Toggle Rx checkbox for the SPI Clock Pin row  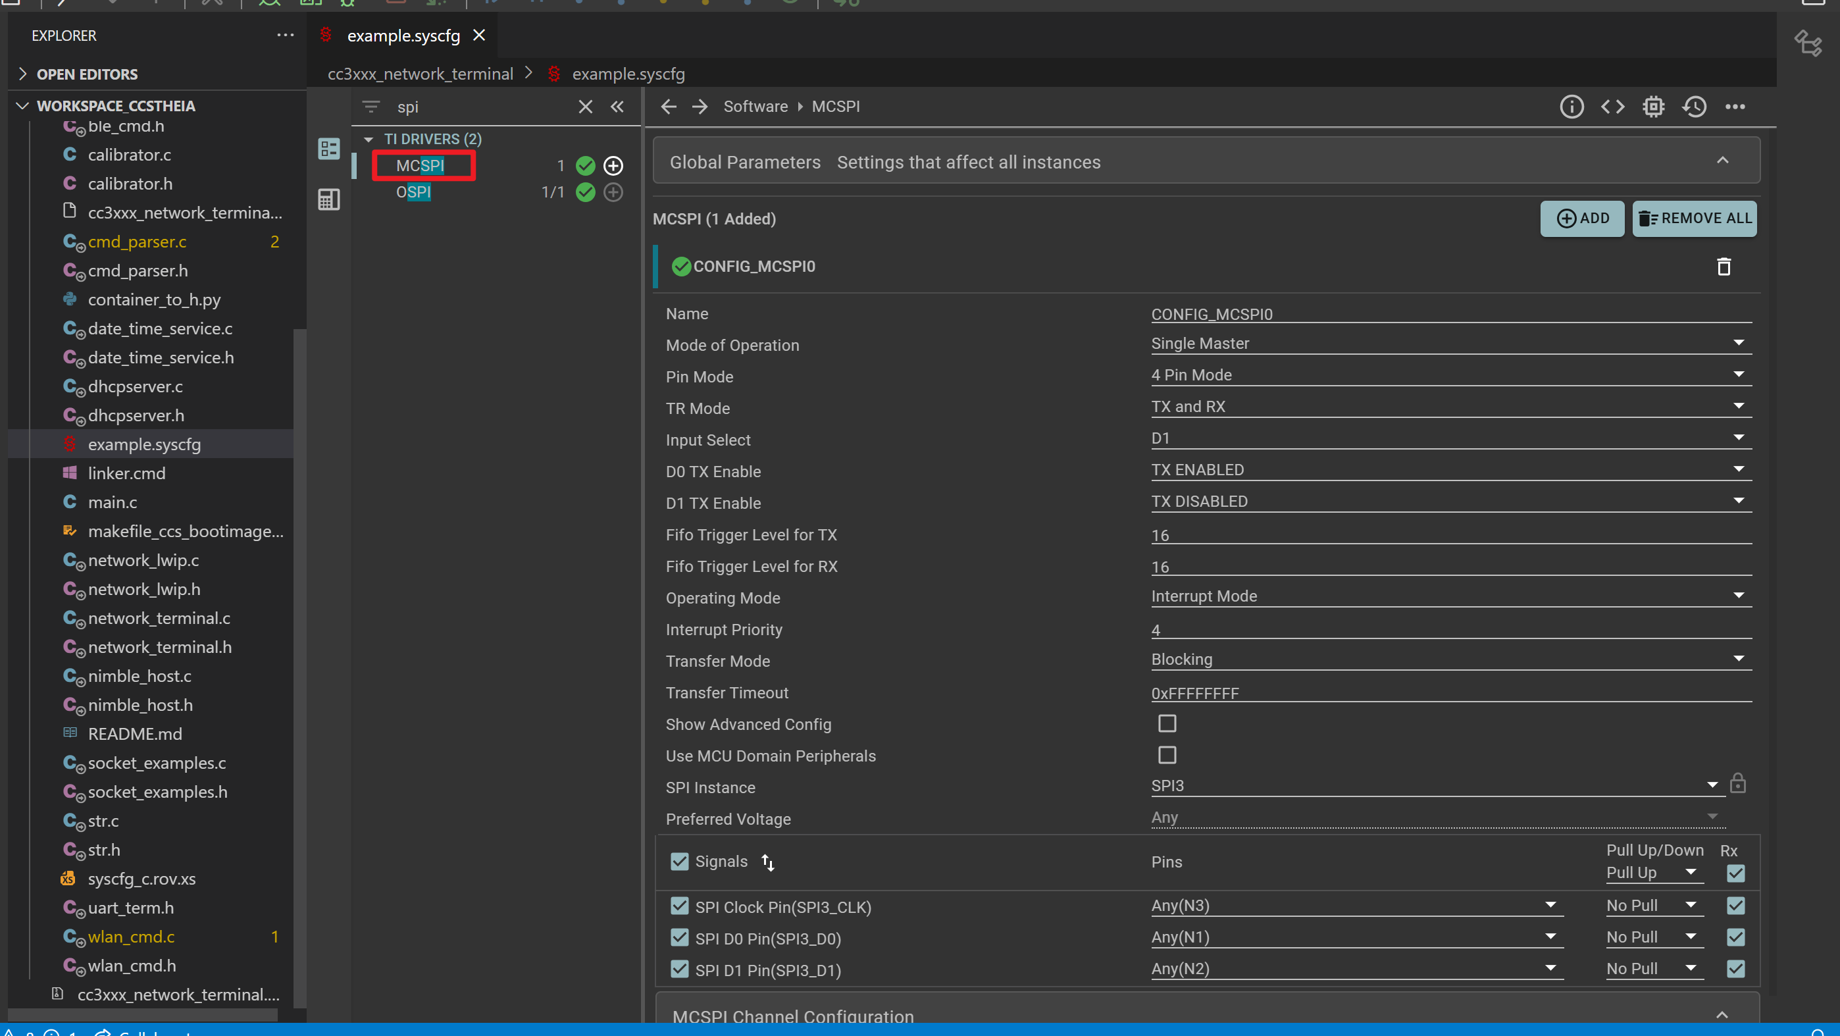[x=1735, y=906]
